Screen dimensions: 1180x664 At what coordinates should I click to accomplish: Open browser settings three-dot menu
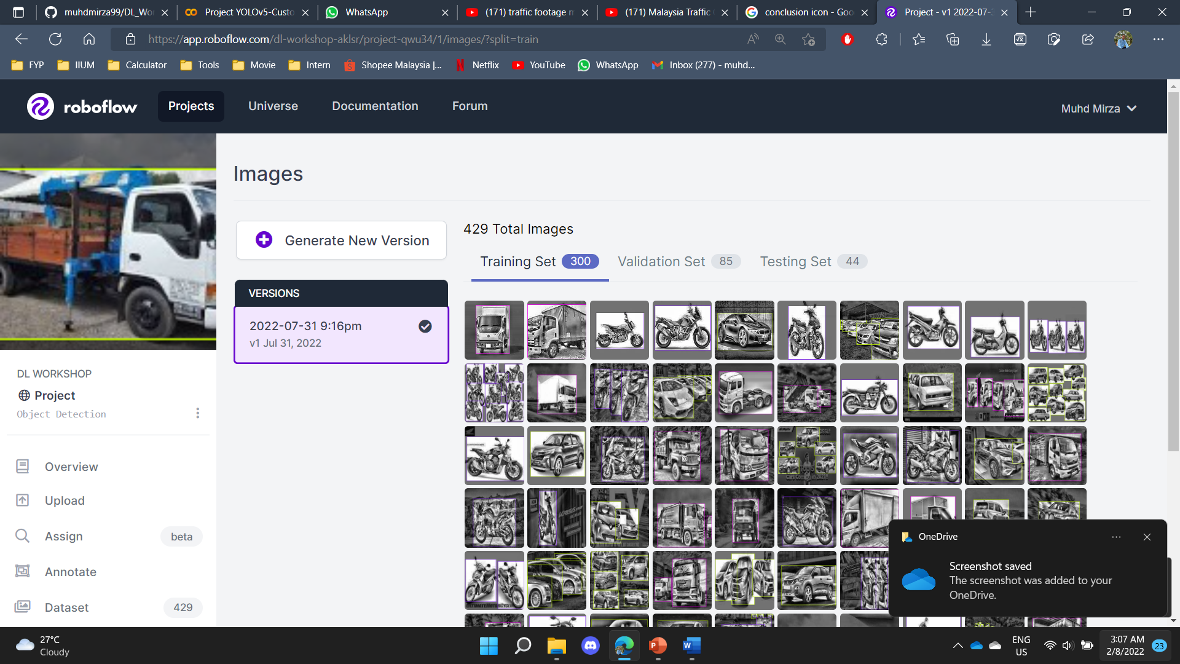point(1158,39)
